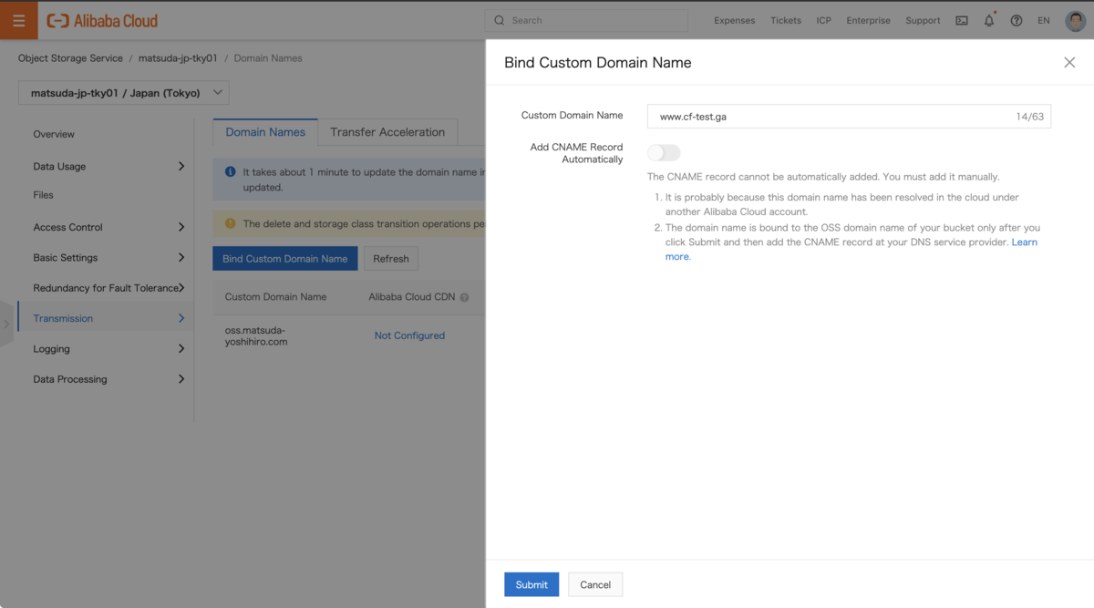Expand the Data Processing menu
The width and height of the screenshot is (1094, 608).
click(x=108, y=379)
